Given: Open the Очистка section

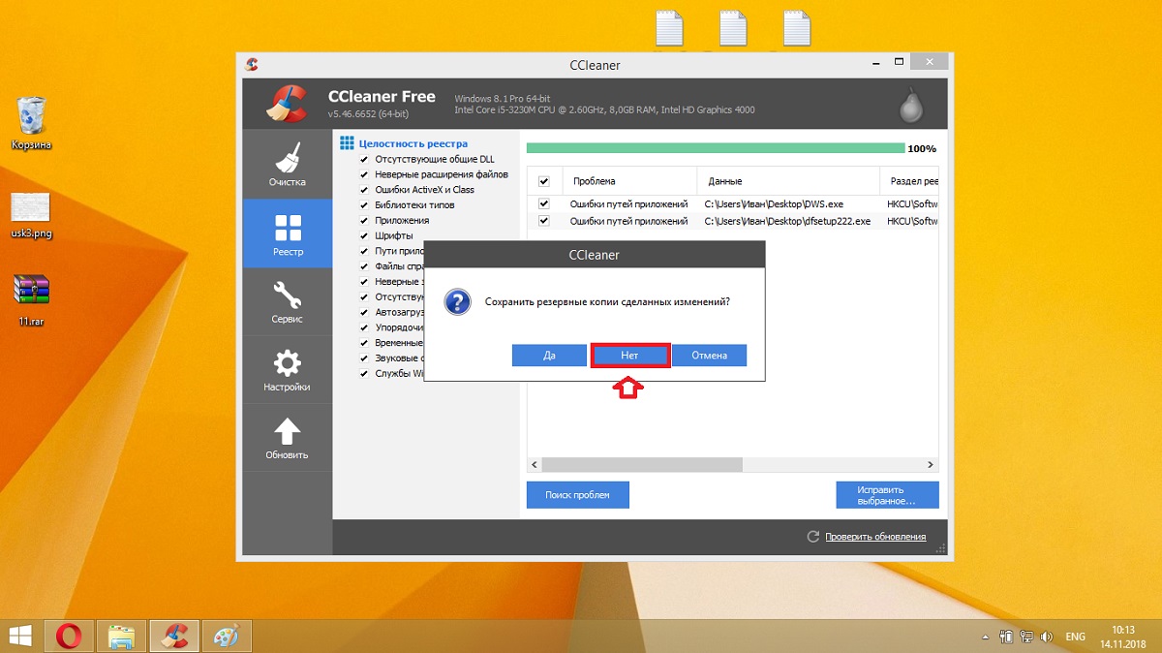Looking at the screenshot, I should pyautogui.click(x=287, y=165).
